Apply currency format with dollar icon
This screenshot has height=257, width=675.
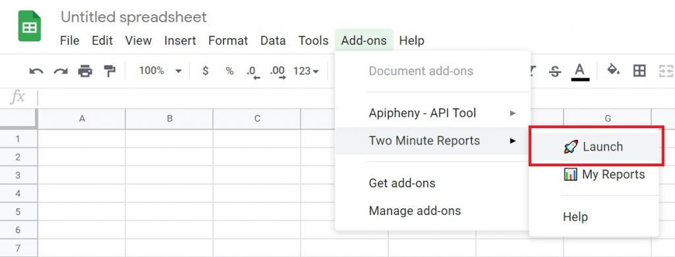point(206,71)
